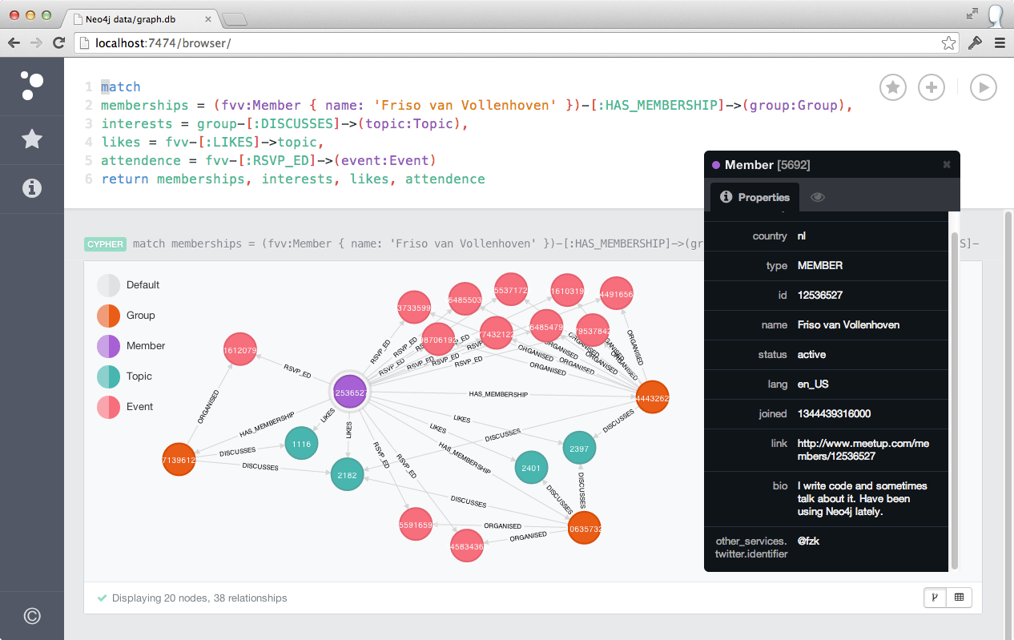The width and height of the screenshot is (1014, 640).
Task: Select the Event node 4491656
Action: (617, 294)
